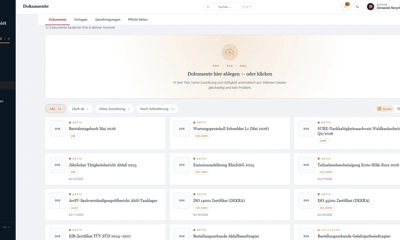The image size is (400, 240).
Task: Open DOK thumbnail of AwSV-Sachverständigenprüfbericht
Action: click(x=58, y=201)
